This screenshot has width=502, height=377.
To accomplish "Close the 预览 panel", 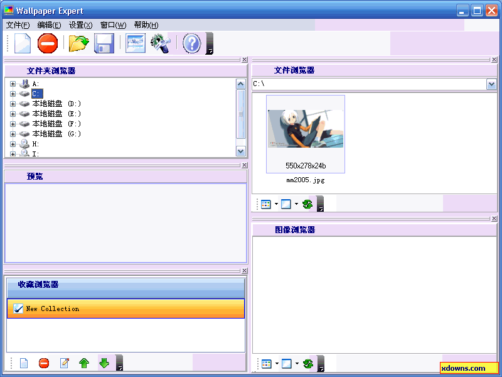I will 245,165.
